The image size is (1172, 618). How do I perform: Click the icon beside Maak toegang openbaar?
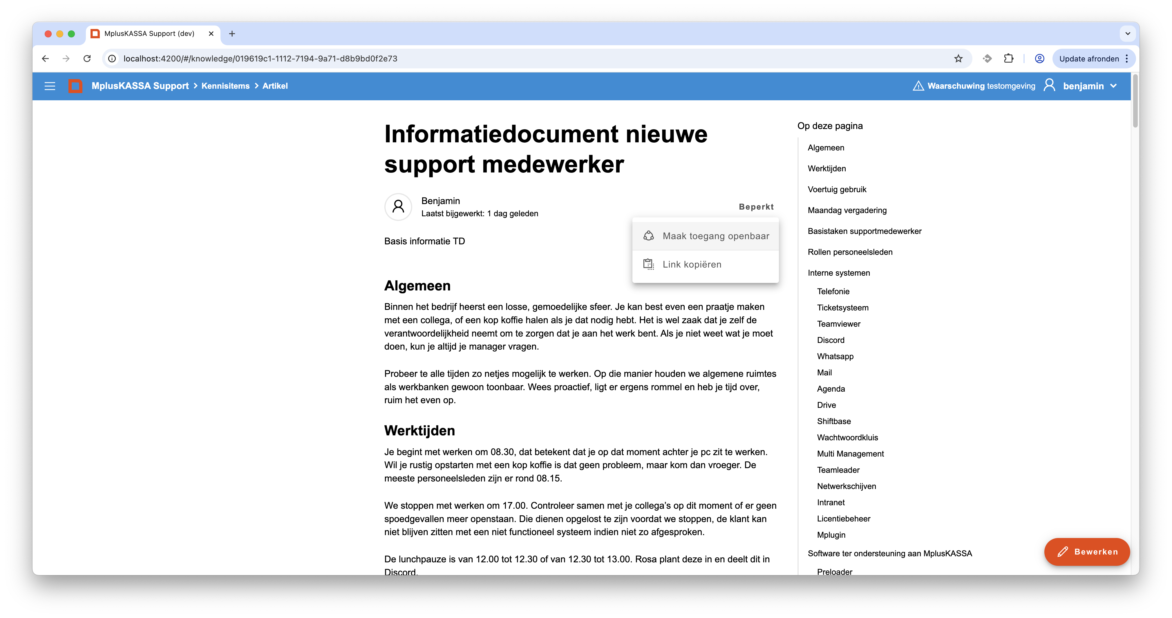click(648, 236)
